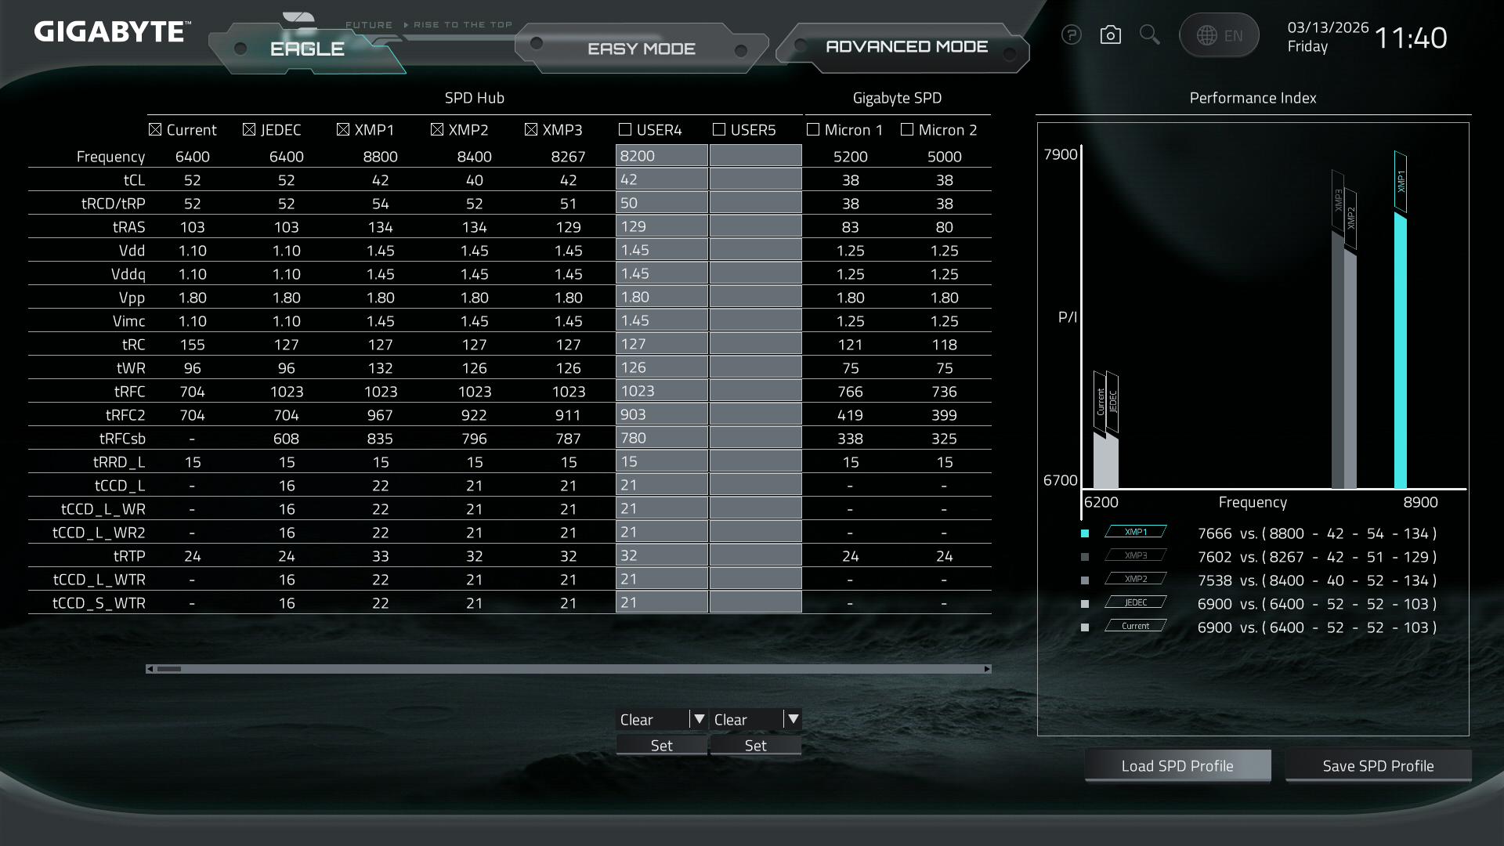Image resolution: width=1504 pixels, height=846 pixels.
Task: Click the JEDEC legend tag icon
Action: coord(1135,602)
